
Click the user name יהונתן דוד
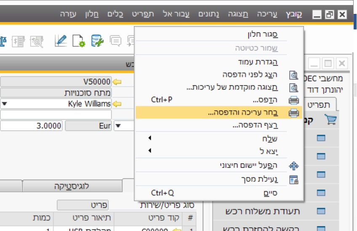click(325, 90)
